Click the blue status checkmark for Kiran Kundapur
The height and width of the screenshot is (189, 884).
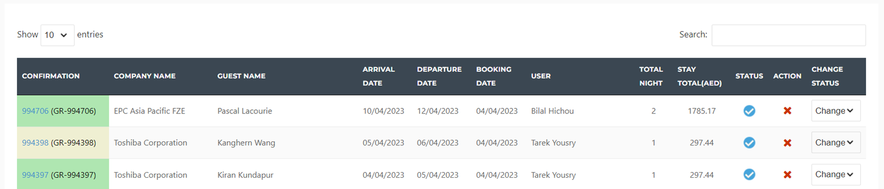(749, 175)
